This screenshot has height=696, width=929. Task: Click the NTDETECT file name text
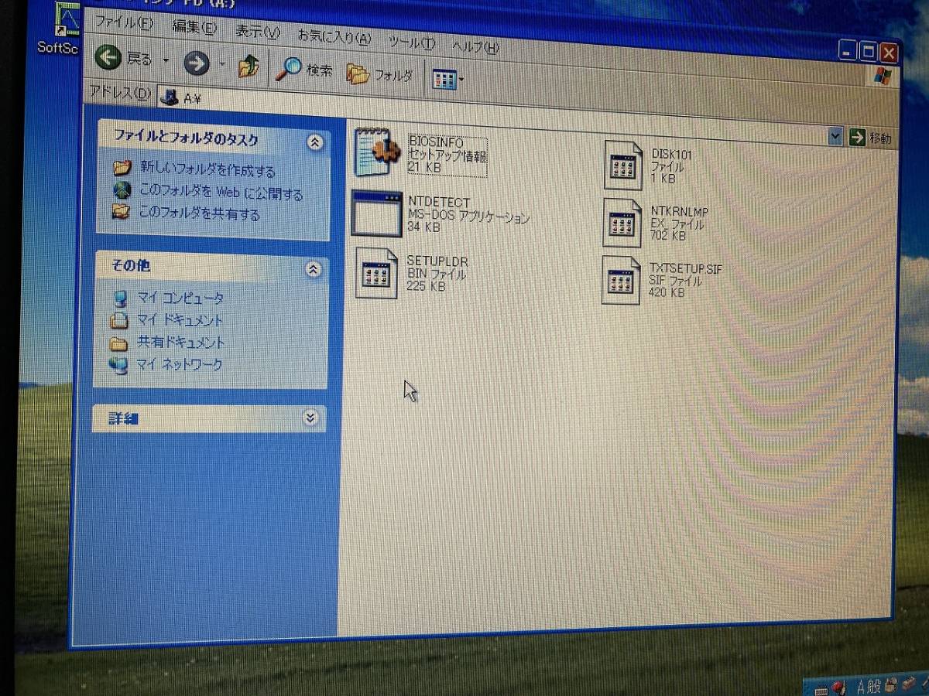438,203
